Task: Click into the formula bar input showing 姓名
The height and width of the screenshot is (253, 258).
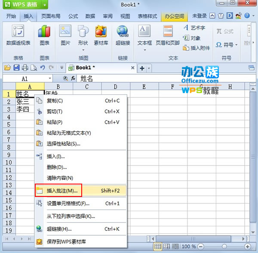Action: click(x=166, y=78)
